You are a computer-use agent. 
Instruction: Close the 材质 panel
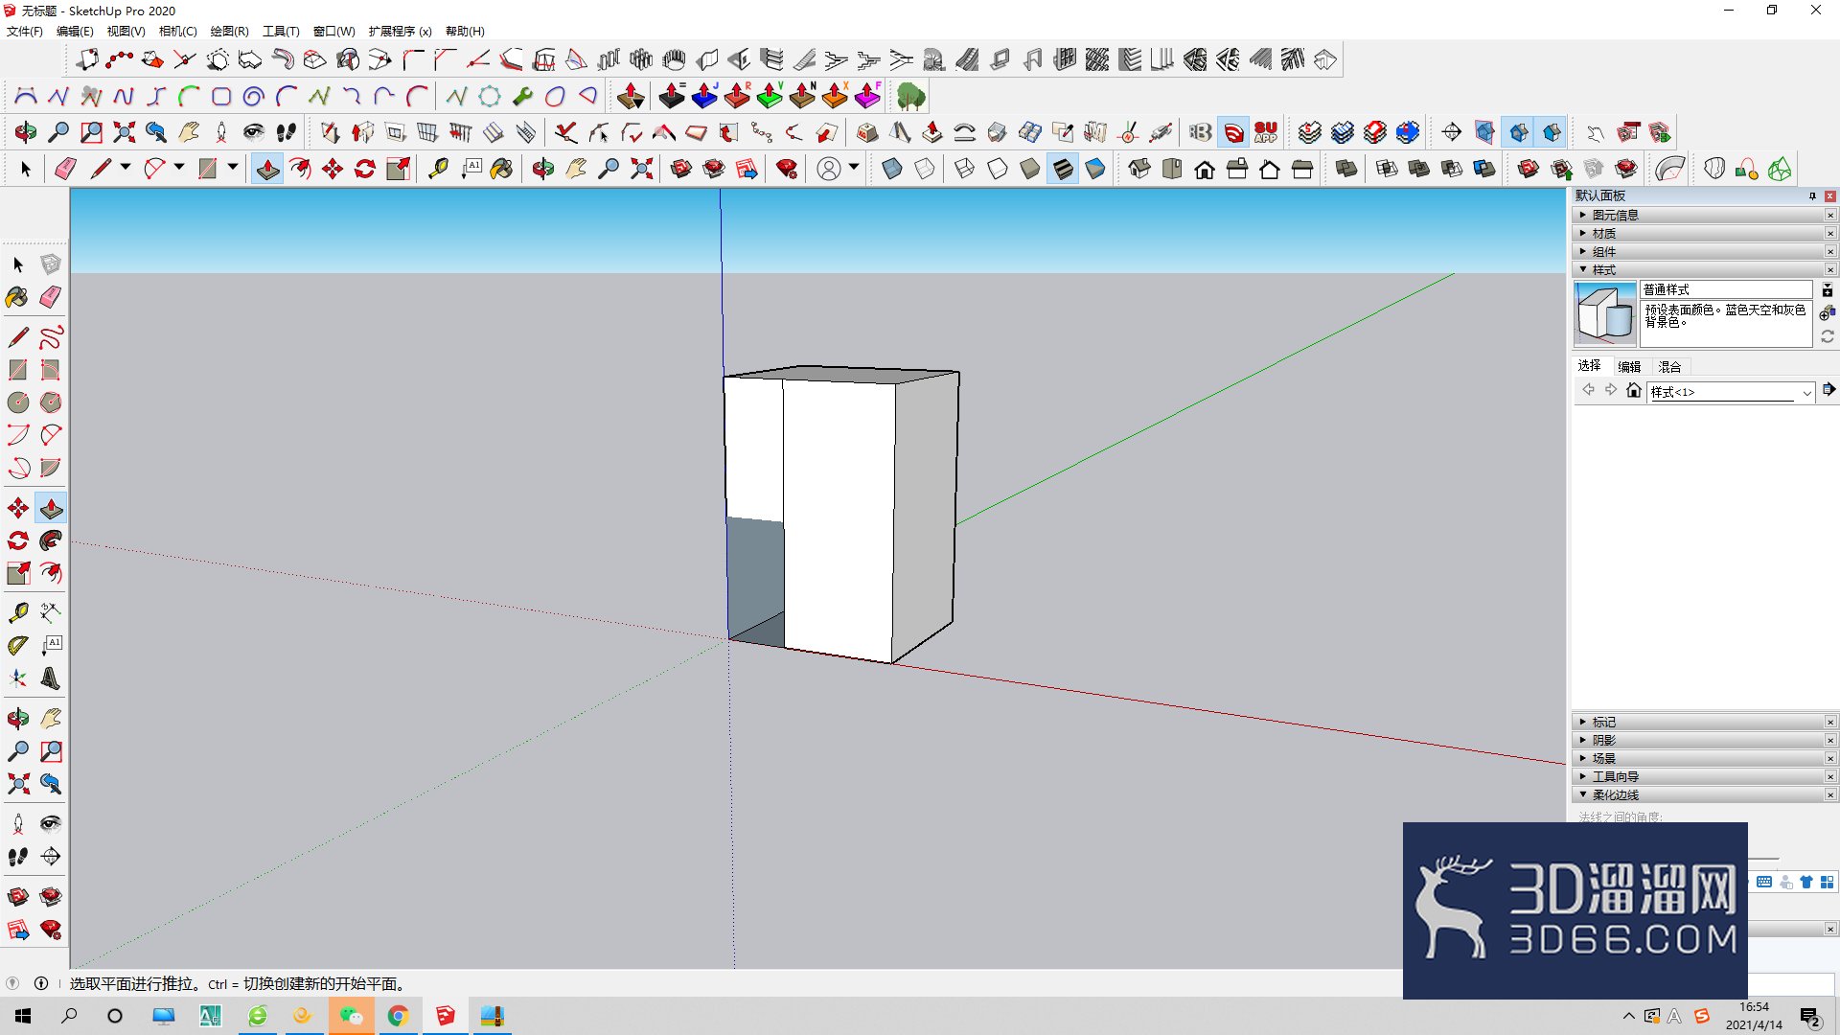pyautogui.click(x=1830, y=233)
